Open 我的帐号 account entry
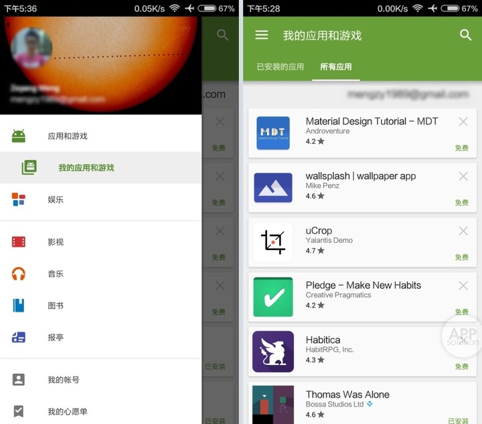This screenshot has width=482, height=424. [64, 380]
